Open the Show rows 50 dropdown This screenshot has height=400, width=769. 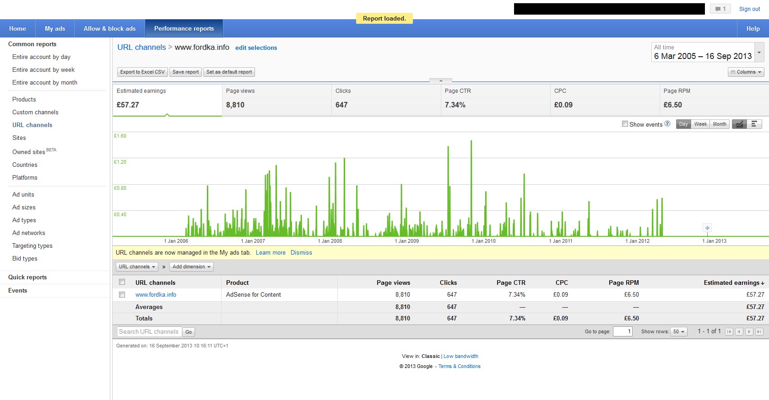679,332
